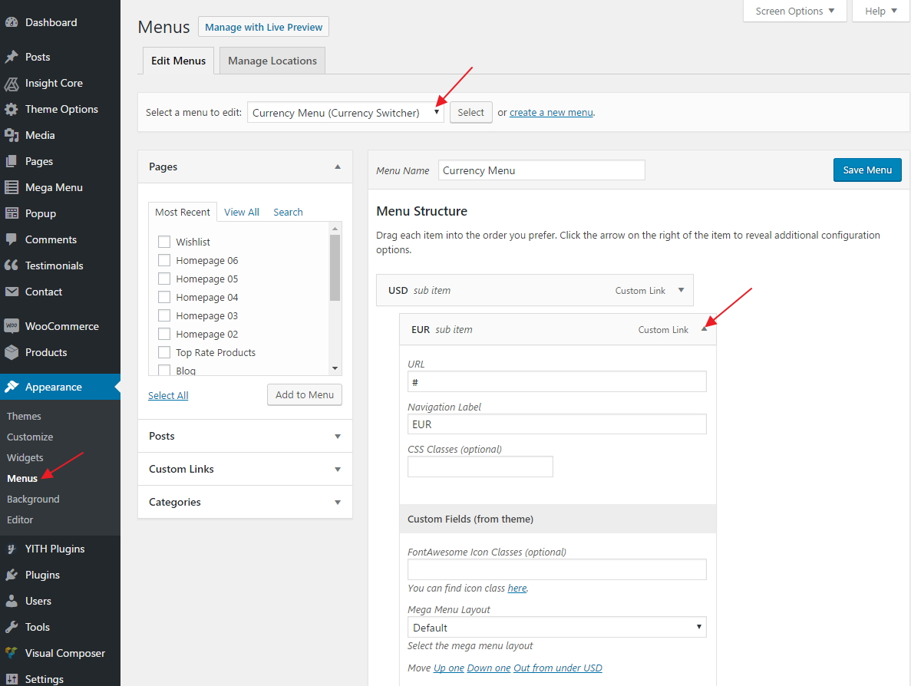Image resolution: width=911 pixels, height=686 pixels.
Task: Switch to the Manage Locations tab
Action: tap(272, 60)
